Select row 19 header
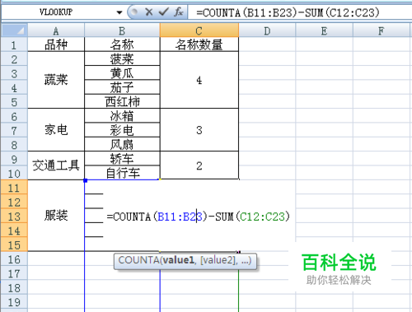 click(14, 302)
